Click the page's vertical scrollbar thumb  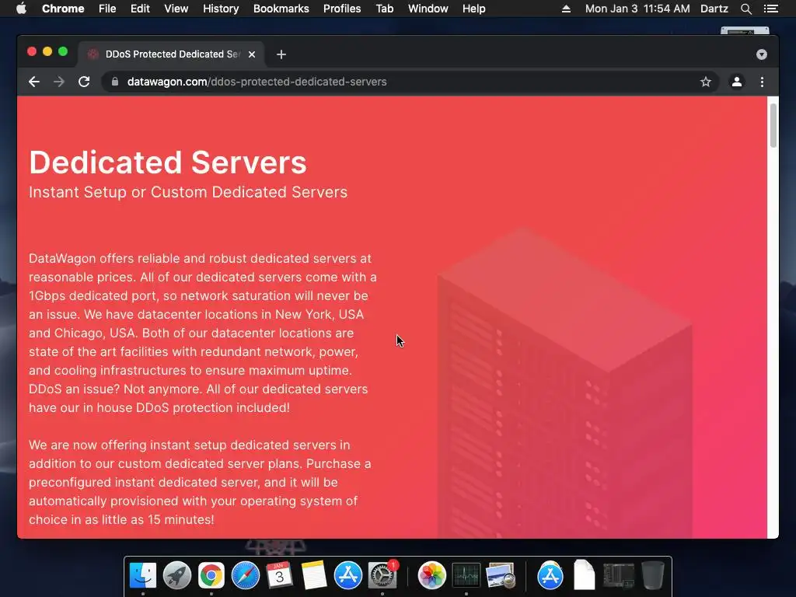click(773, 125)
